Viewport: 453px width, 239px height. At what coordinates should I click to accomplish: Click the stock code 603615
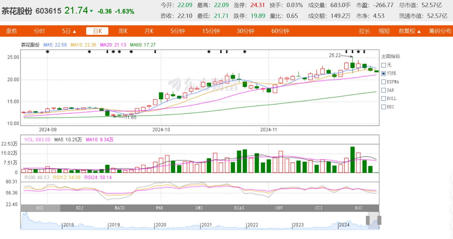48,11
